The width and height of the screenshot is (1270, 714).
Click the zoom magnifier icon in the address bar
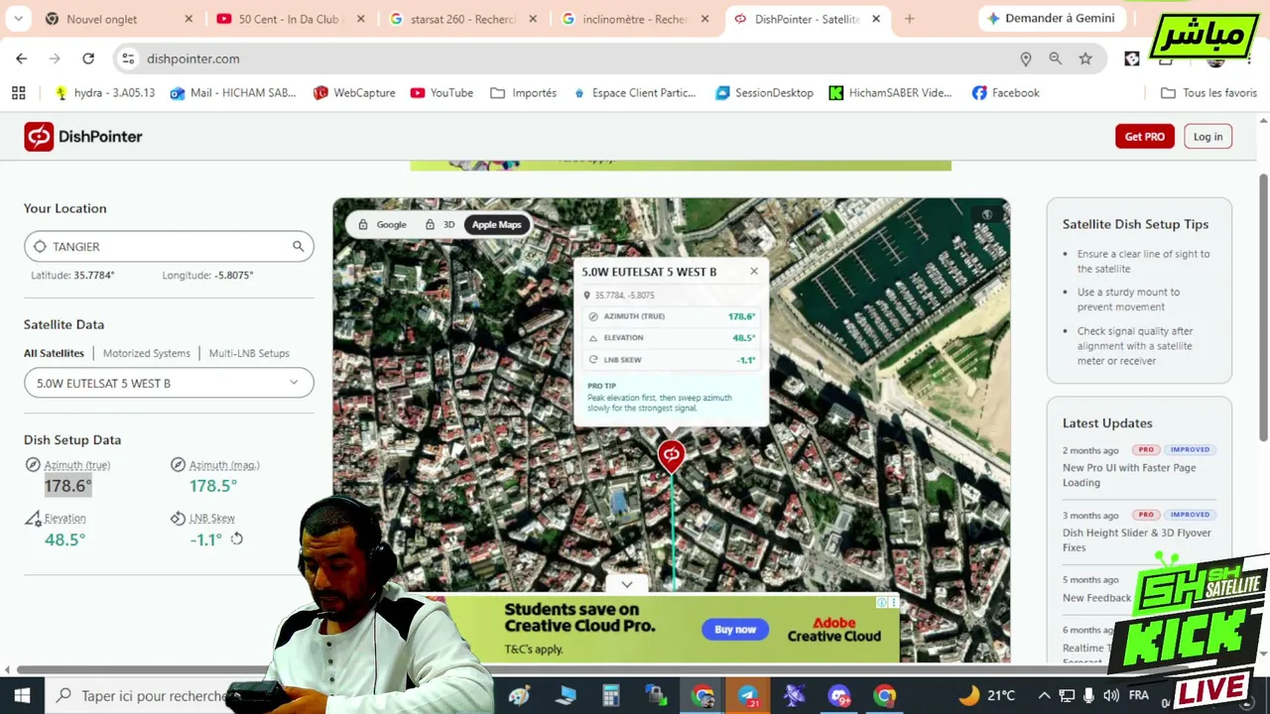click(1055, 59)
